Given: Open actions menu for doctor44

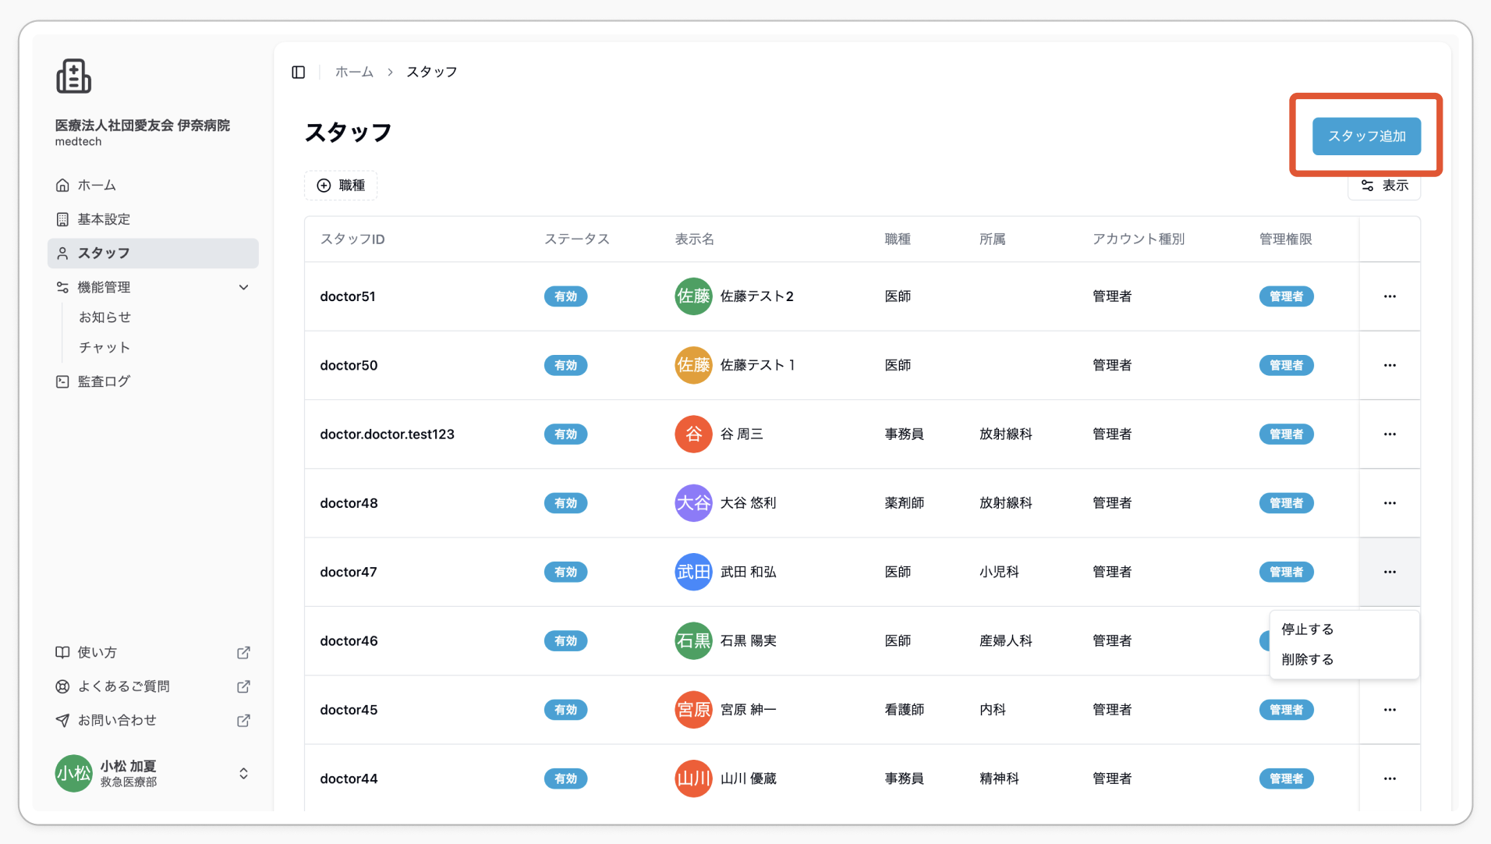Looking at the screenshot, I should click(x=1390, y=778).
